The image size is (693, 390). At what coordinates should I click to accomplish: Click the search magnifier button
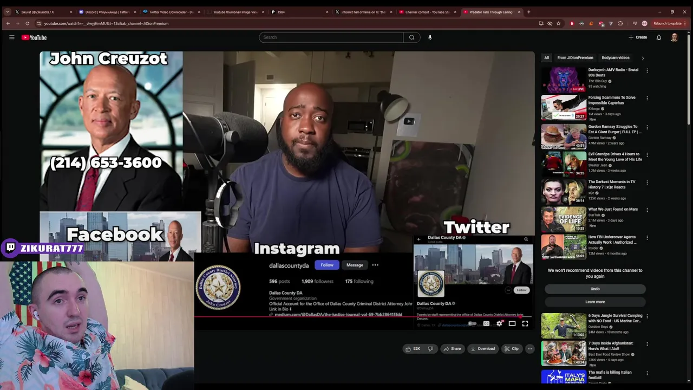(x=411, y=37)
